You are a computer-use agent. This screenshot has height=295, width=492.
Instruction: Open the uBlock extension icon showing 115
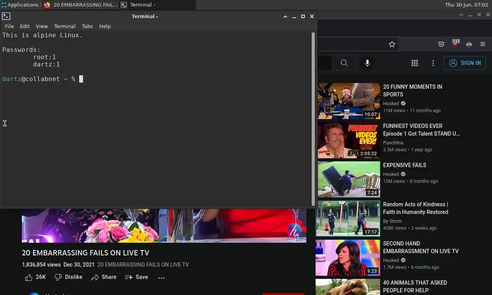[x=455, y=43]
